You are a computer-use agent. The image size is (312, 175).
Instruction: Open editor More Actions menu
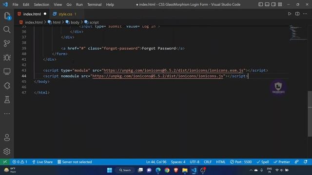coord(305,14)
